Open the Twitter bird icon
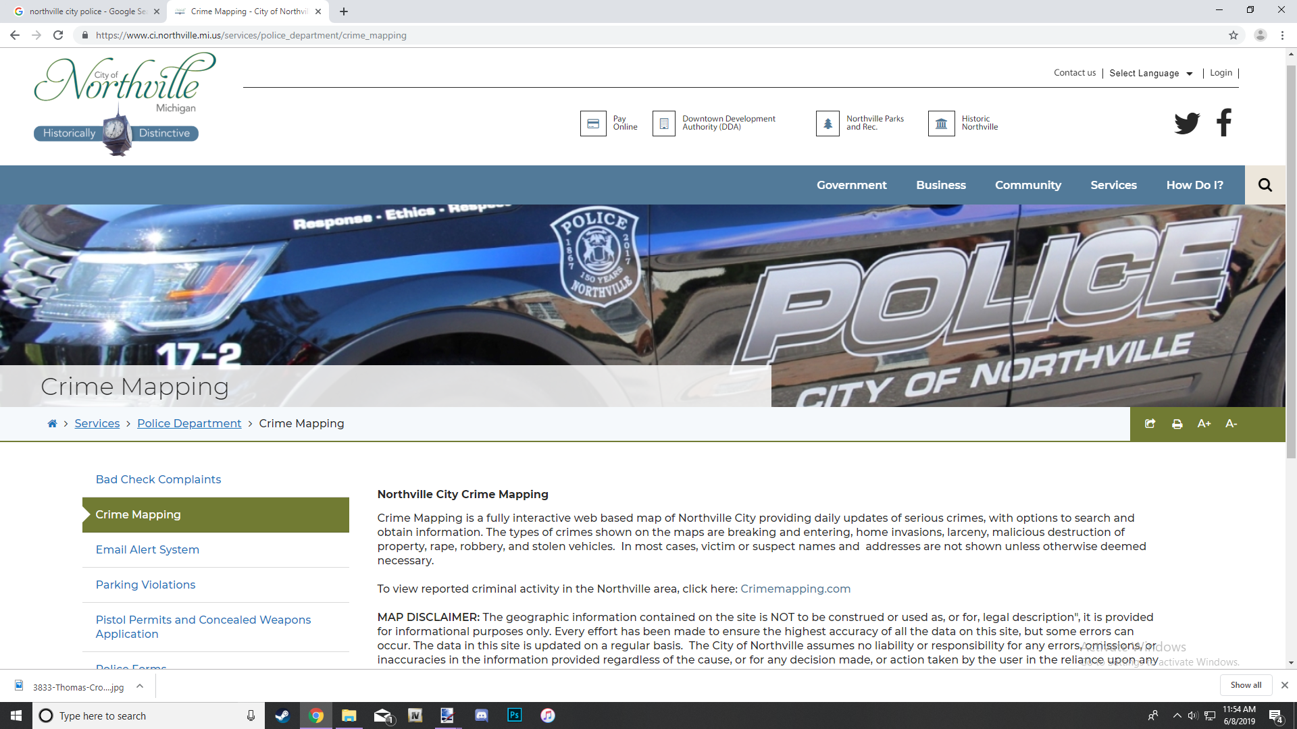1297x729 pixels. pos(1186,123)
